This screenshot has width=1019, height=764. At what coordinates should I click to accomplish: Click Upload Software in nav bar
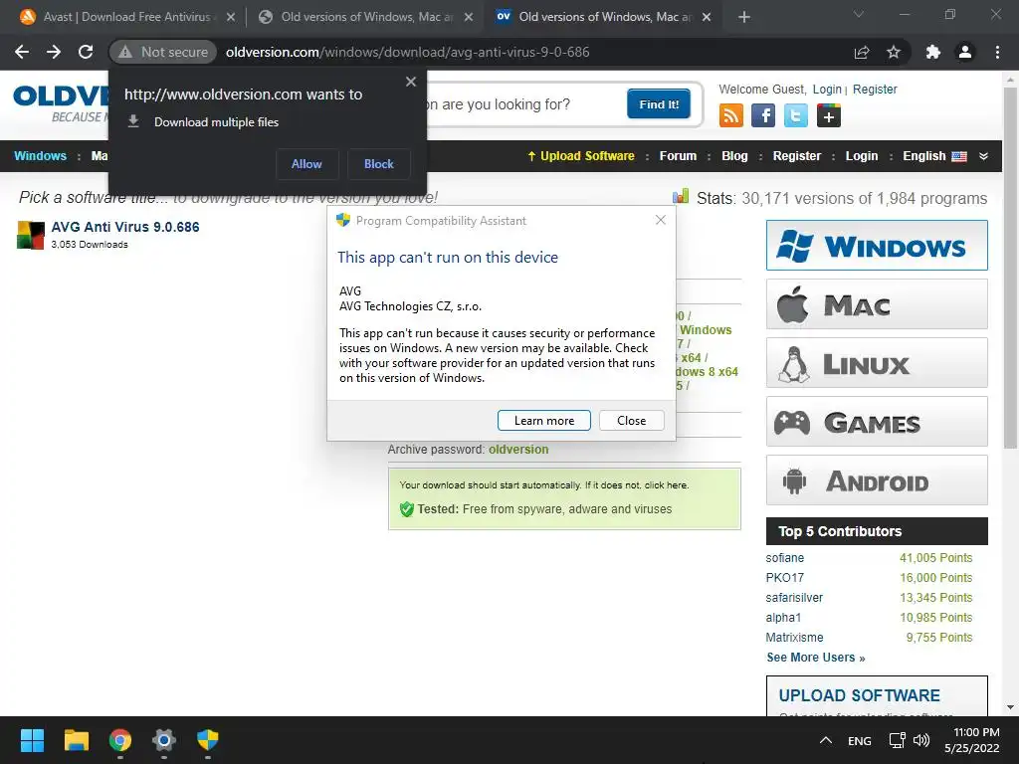[x=580, y=156]
